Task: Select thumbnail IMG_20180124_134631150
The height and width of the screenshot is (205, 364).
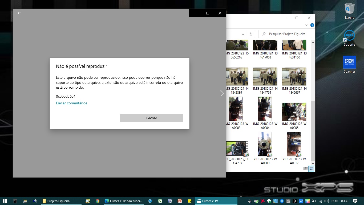Action: click(x=294, y=49)
